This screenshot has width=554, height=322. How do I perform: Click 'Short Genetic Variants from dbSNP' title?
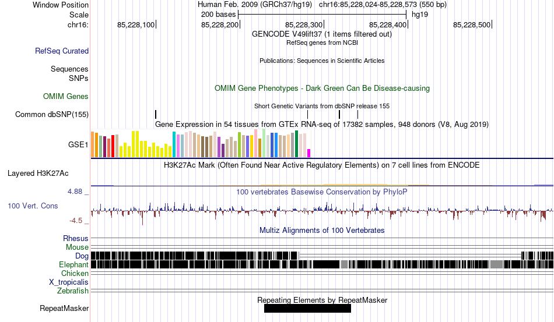tap(322, 106)
